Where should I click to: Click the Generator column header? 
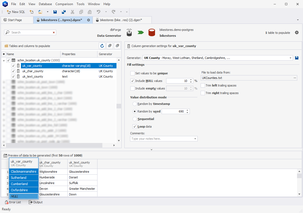click(x=109, y=54)
